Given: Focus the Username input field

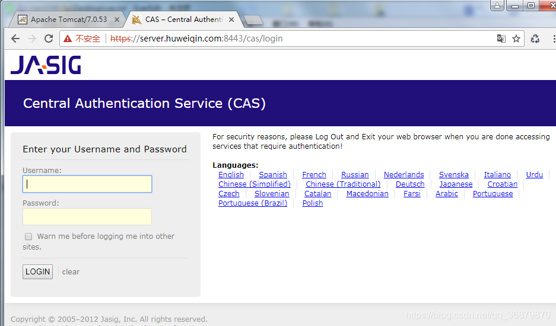Looking at the screenshot, I should pos(87,184).
